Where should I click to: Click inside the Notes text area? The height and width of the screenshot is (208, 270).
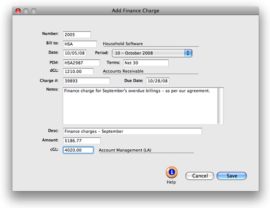pos(140,106)
